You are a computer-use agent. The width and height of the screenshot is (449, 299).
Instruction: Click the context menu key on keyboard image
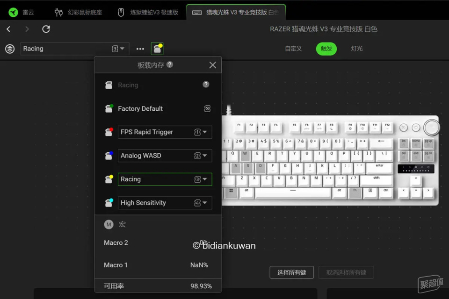point(370,192)
